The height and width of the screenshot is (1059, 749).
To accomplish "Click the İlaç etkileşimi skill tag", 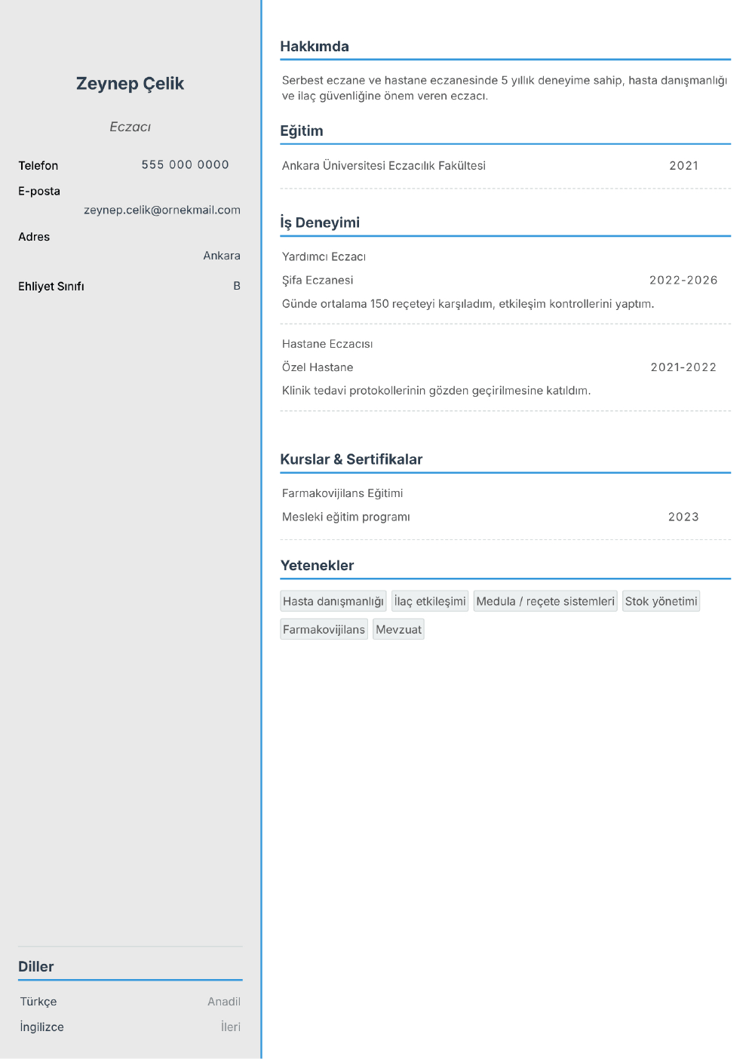I will (x=430, y=601).
